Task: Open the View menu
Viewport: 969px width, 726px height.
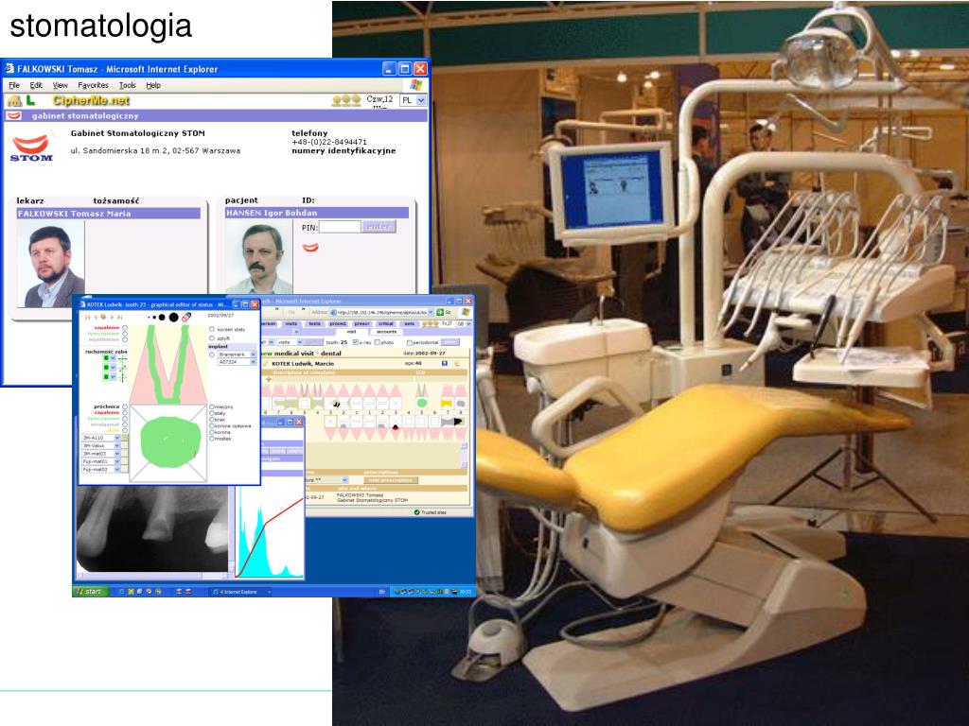Action: [x=60, y=85]
